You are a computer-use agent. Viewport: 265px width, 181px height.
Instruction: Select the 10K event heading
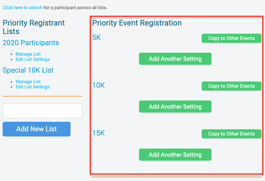pos(99,85)
